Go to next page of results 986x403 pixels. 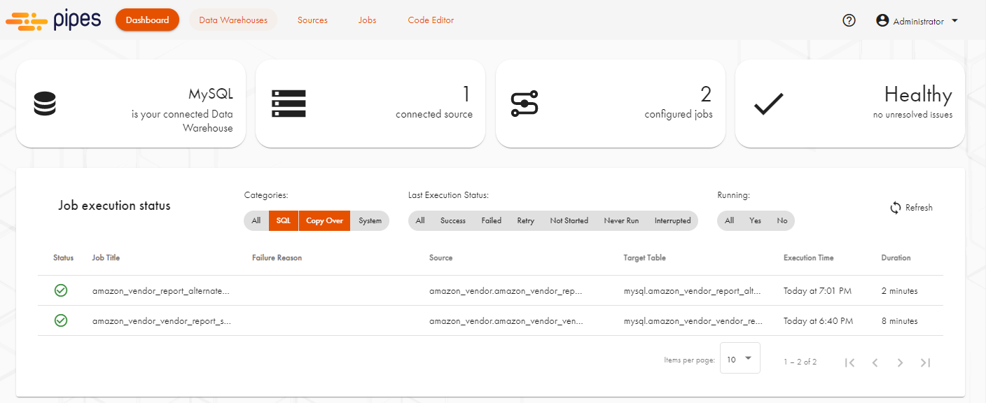pyautogui.click(x=900, y=362)
